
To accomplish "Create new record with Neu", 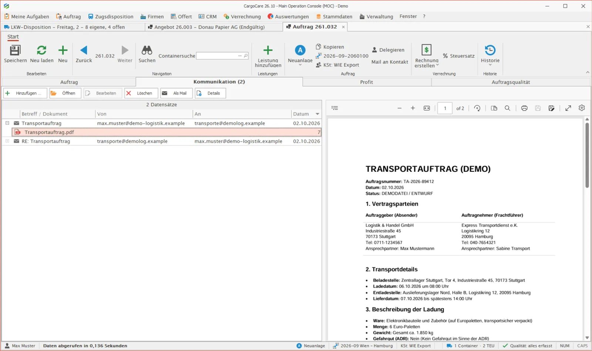I will pyautogui.click(x=63, y=54).
